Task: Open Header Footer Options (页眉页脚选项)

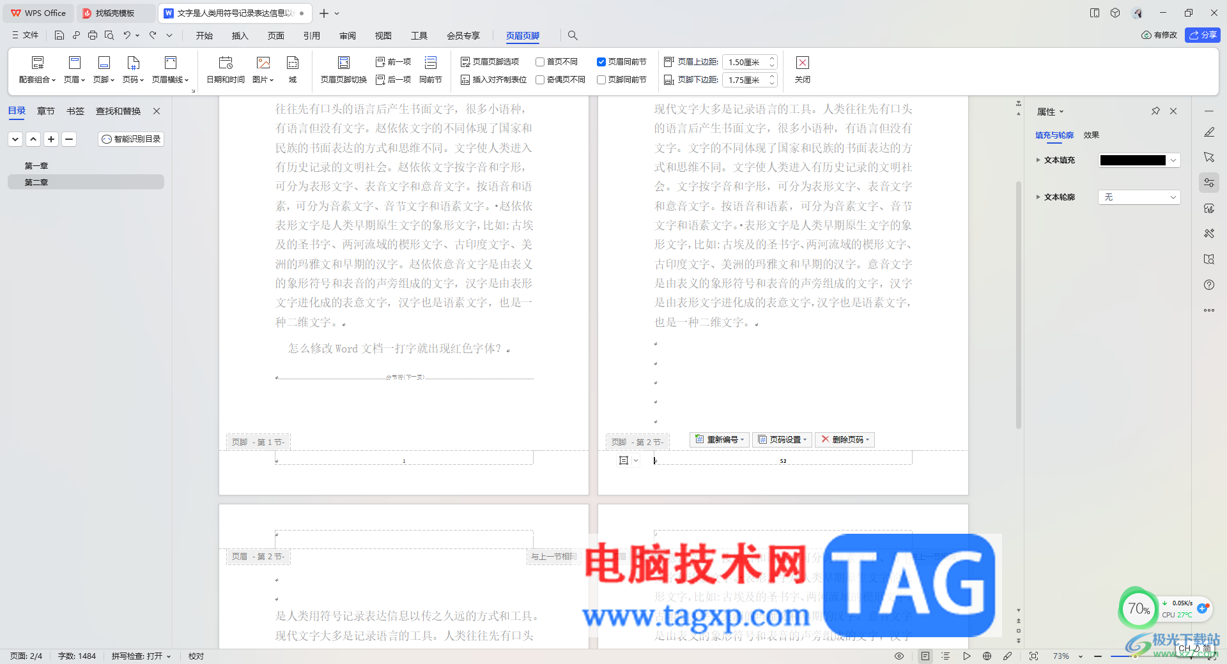Action: [x=490, y=61]
